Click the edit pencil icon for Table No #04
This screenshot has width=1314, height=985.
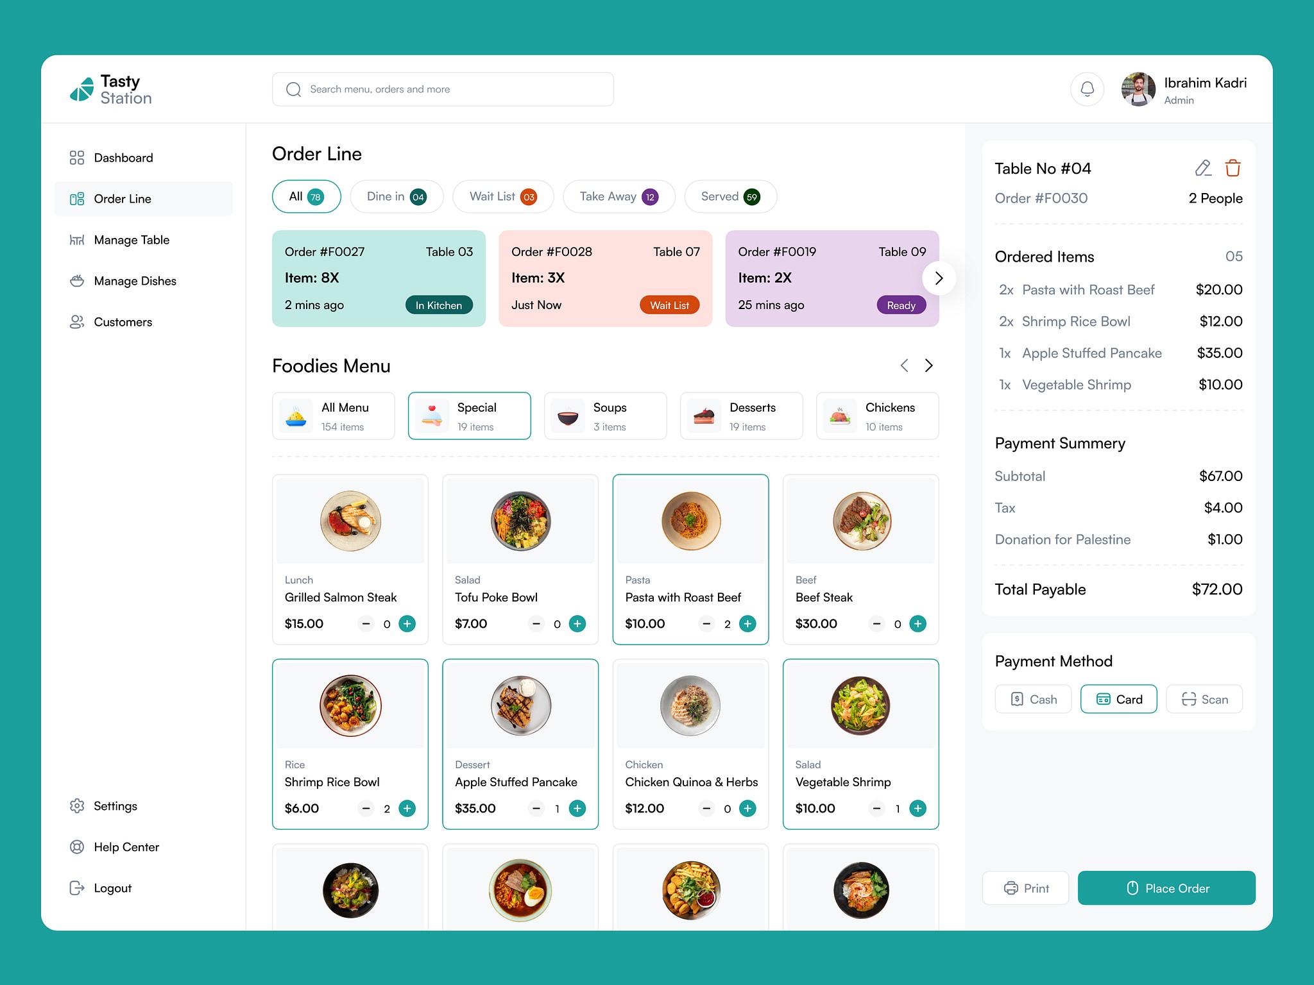coord(1202,167)
